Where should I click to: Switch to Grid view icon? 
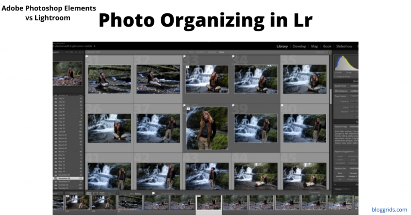point(89,193)
